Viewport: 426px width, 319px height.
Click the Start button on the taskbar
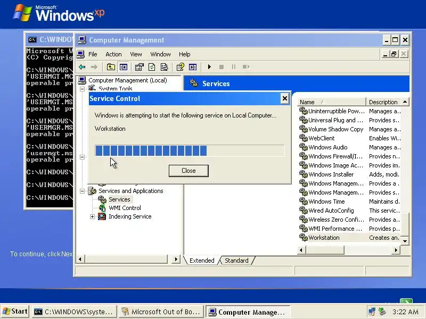[x=15, y=312]
